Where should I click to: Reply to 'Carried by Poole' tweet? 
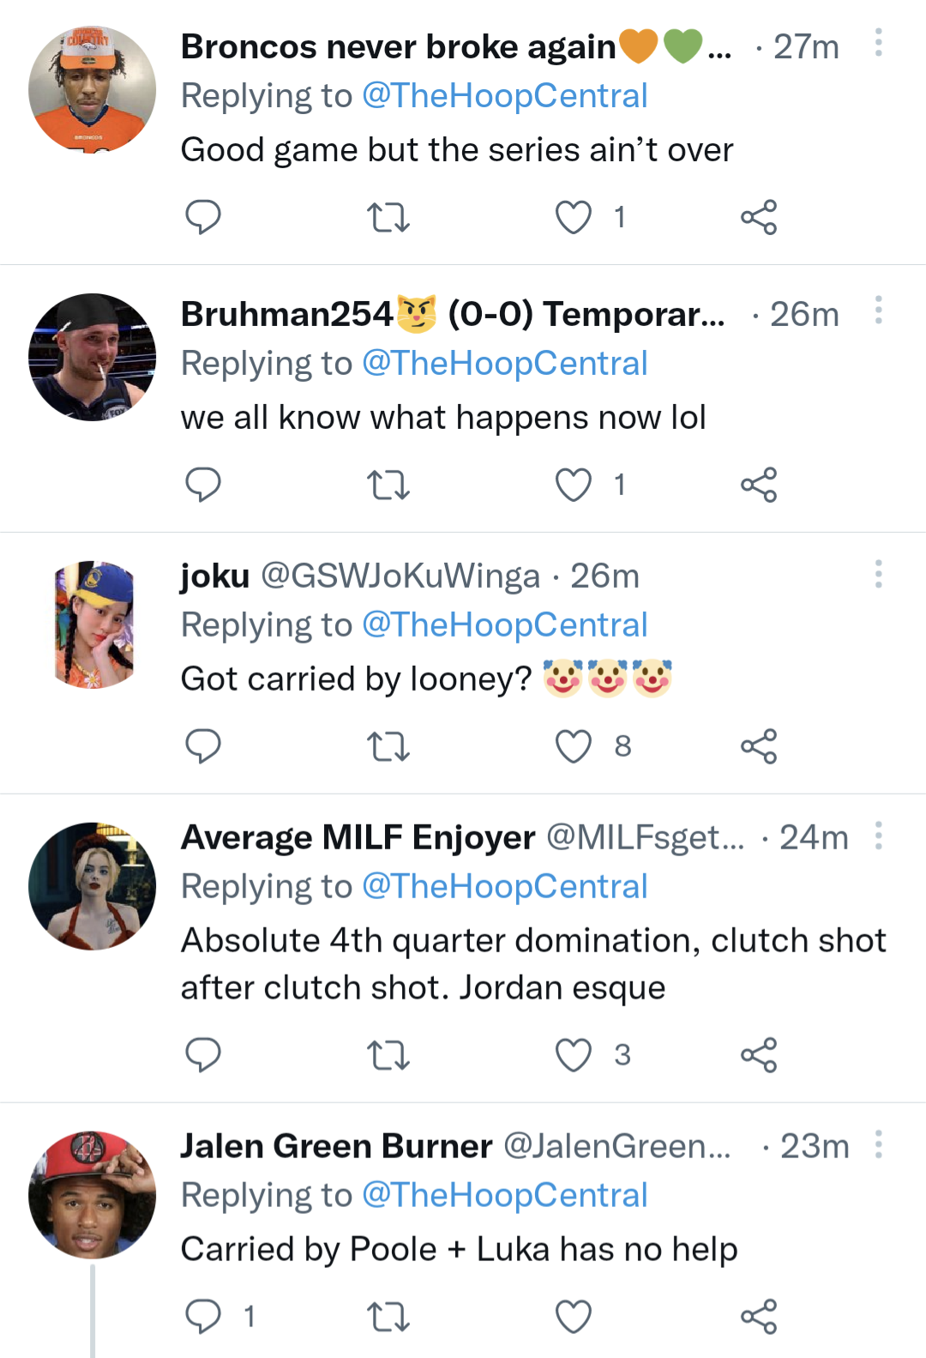[x=203, y=1317]
